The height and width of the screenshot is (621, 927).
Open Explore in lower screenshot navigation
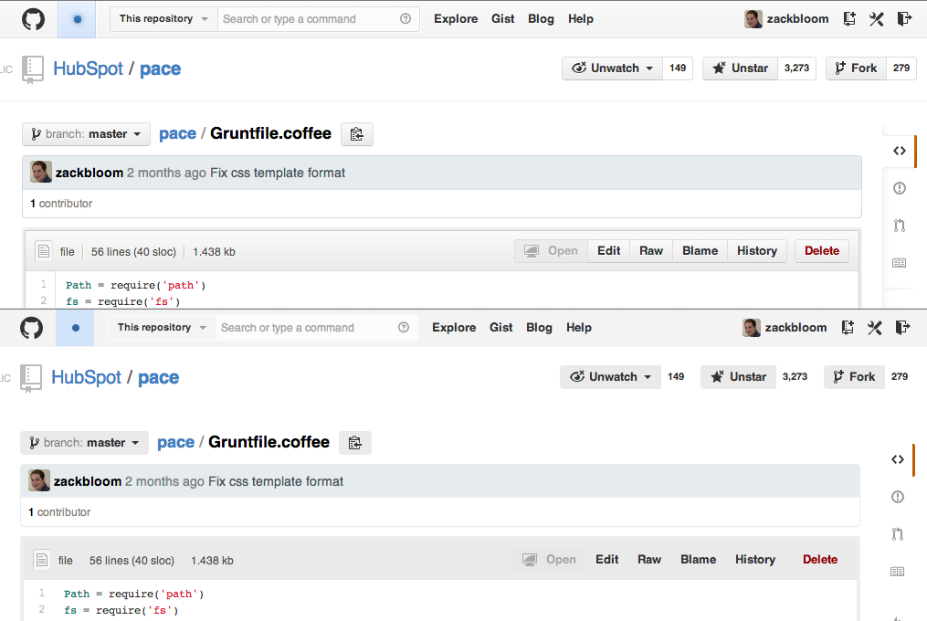[454, 328]
